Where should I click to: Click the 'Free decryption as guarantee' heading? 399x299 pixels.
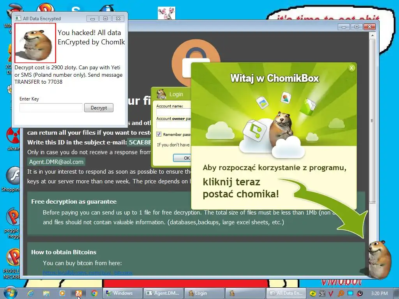pos(74,202)
